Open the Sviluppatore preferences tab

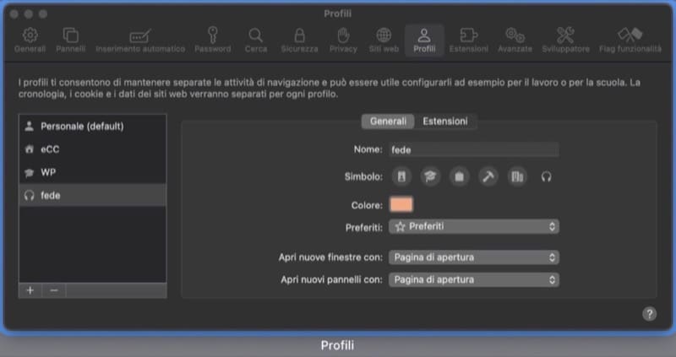pos(565,40)
